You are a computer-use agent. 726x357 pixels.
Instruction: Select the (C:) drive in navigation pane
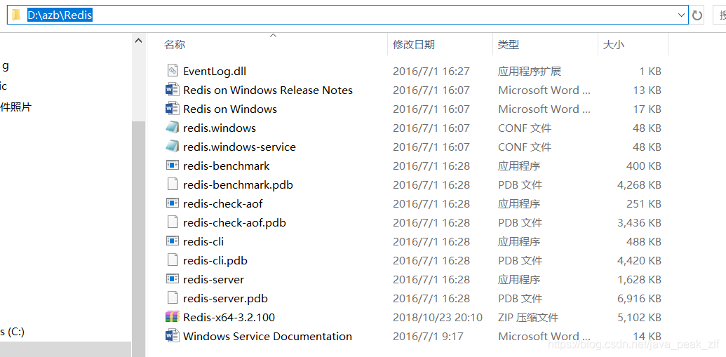(x=13, y=332)
